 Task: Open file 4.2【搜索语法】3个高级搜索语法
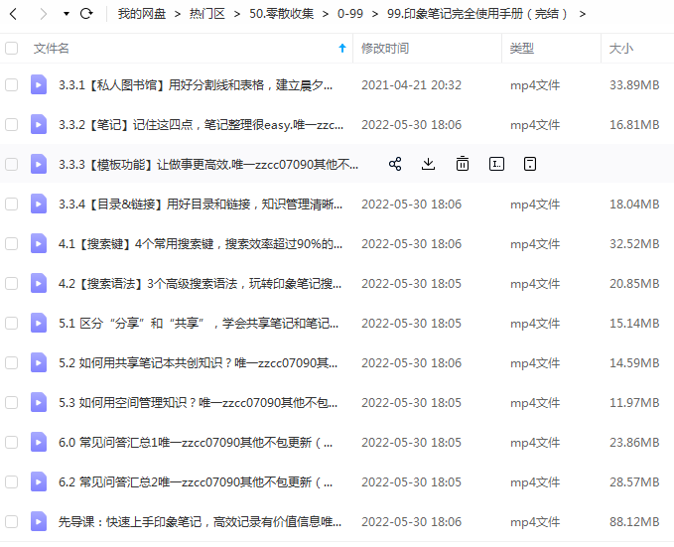pyautogui.click(x=201, y=283)
